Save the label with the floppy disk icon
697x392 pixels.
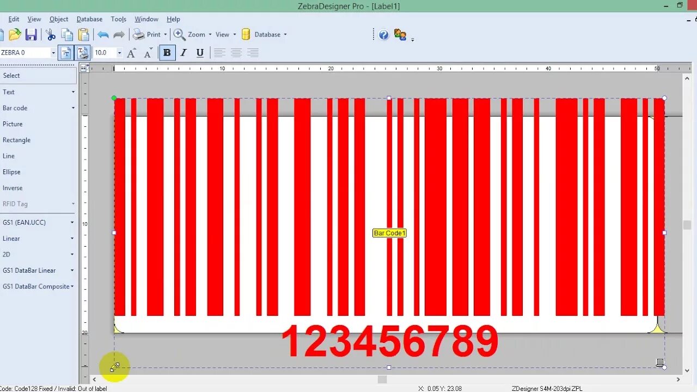tap(31, 35)
